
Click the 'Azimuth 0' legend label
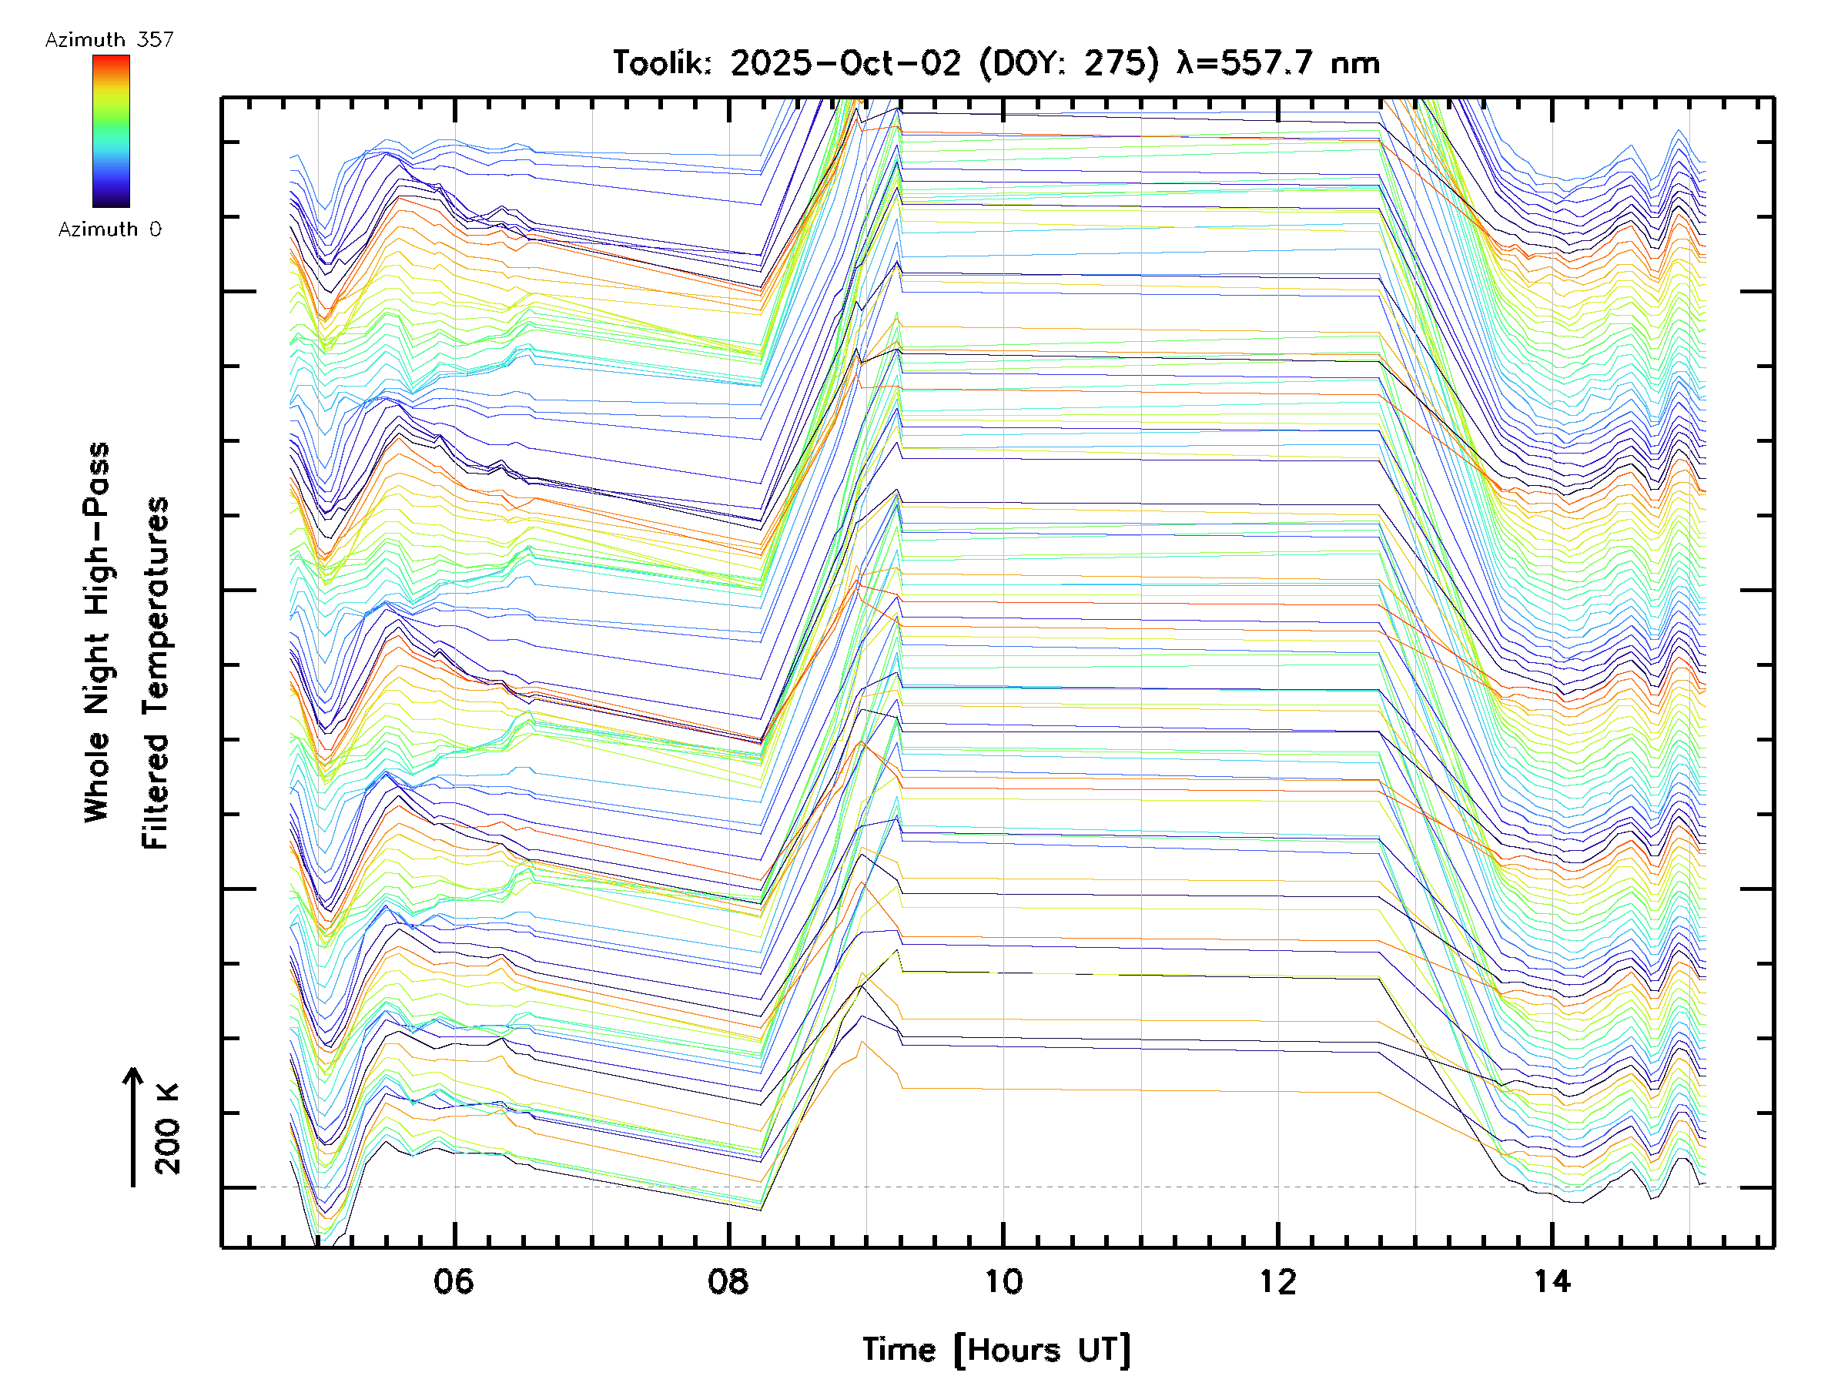point(109,229)
